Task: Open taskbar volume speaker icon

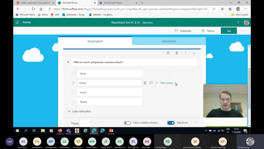Action: (x=223, y=131)
